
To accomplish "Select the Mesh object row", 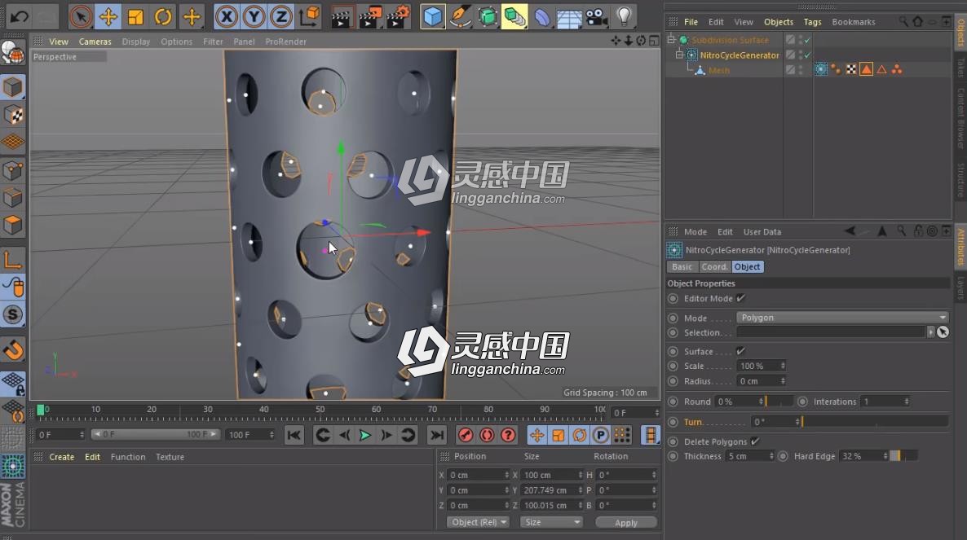I will click(x=718, y=70).
